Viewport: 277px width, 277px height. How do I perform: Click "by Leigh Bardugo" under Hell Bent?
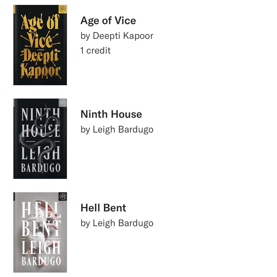pos(117,223)
